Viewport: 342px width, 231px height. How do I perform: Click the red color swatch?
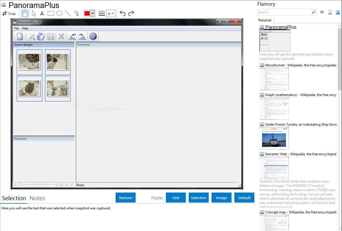tap(87, 13)
